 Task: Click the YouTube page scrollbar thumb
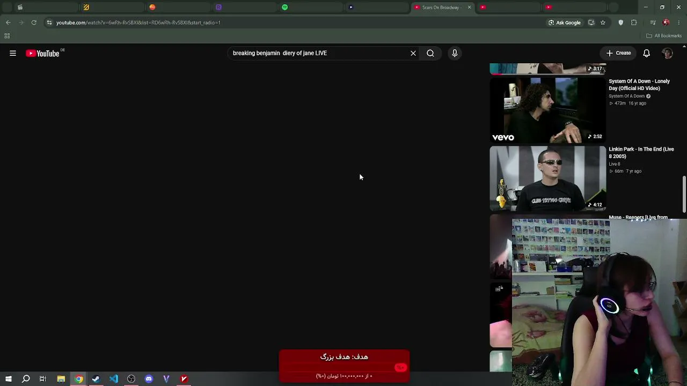pos(684,195)
